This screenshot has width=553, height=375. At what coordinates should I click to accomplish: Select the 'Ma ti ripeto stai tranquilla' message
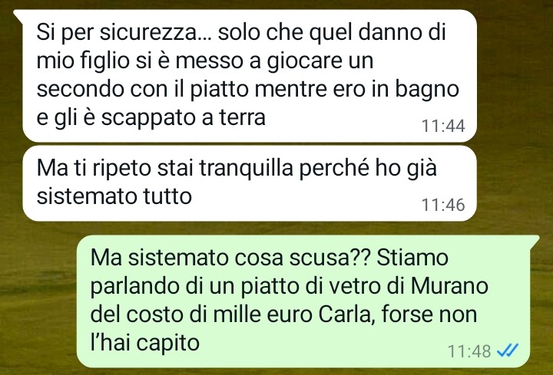[x=250, y=183]
